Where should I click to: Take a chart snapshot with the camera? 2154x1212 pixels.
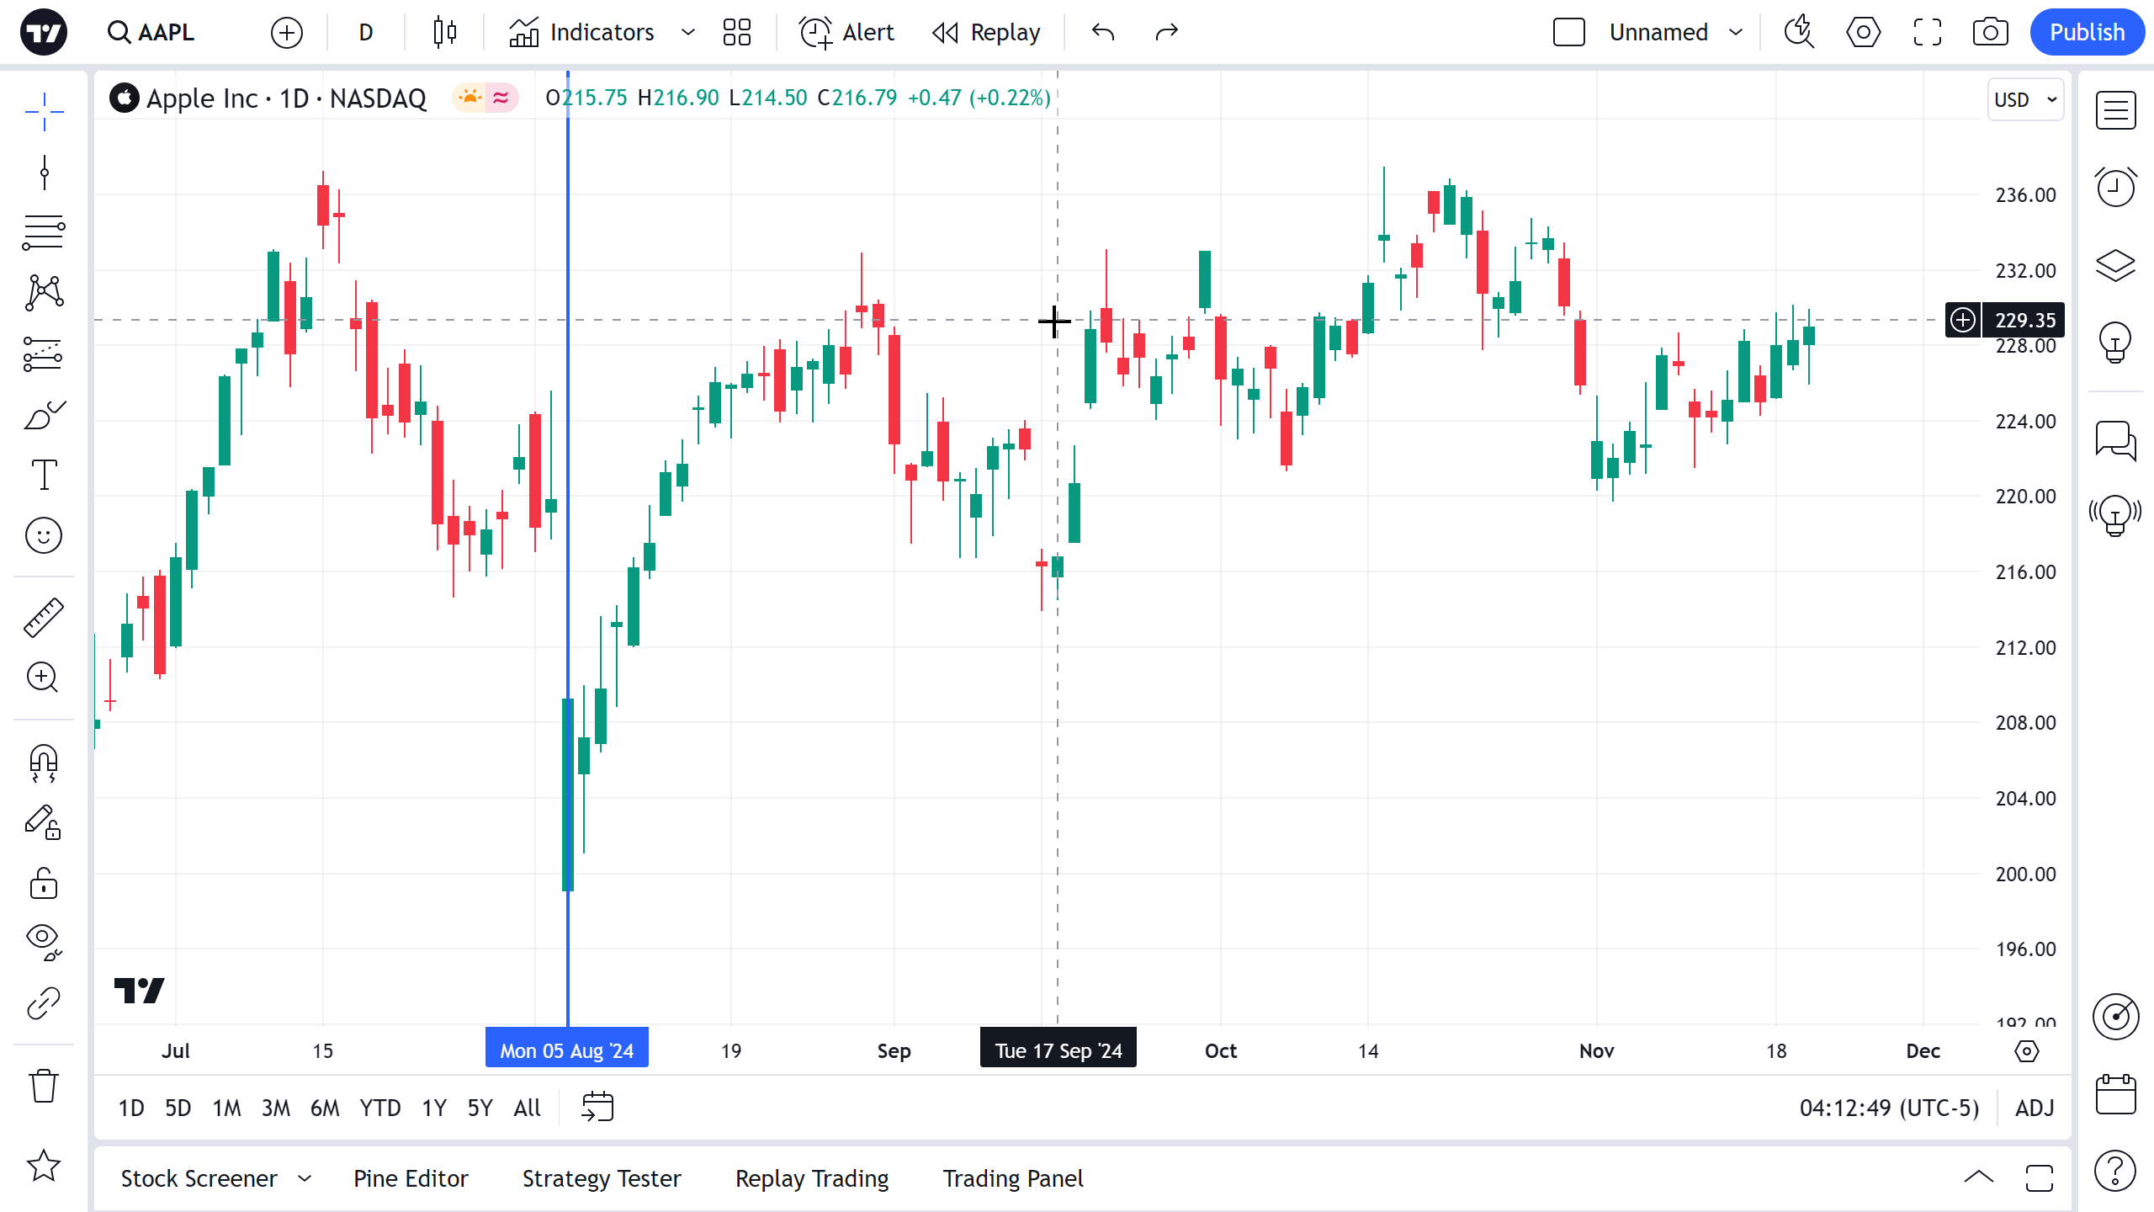click(x=1990, y=33)
